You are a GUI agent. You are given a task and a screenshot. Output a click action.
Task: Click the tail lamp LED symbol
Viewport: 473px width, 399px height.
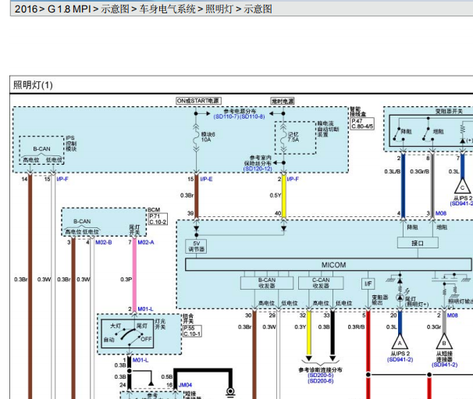pyautogui.click(x=400, y=297)
